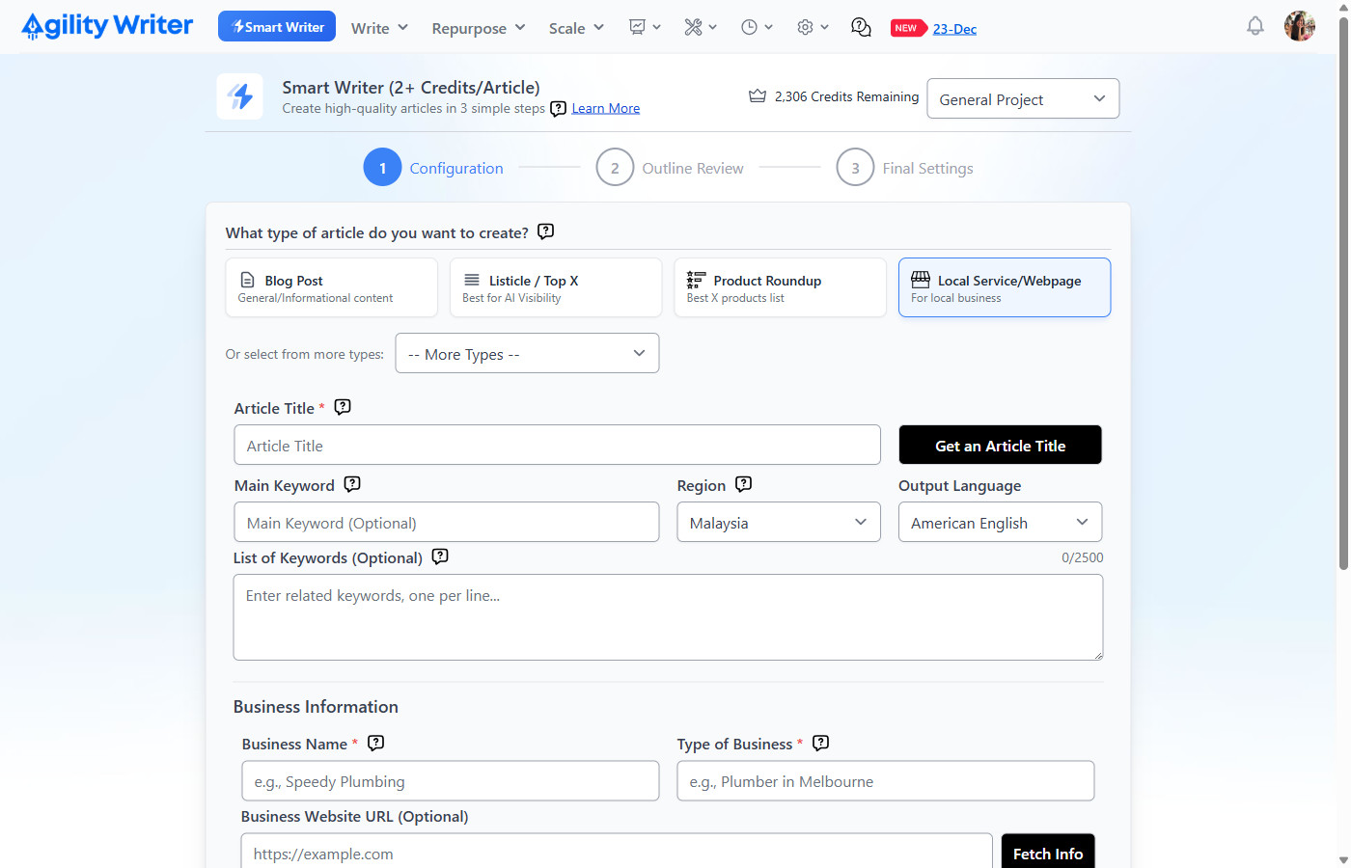Go to step 3 Final Settings
The height and width of the screenshot is (868, 1351).
pyautogui.click(x=905, y=168)
